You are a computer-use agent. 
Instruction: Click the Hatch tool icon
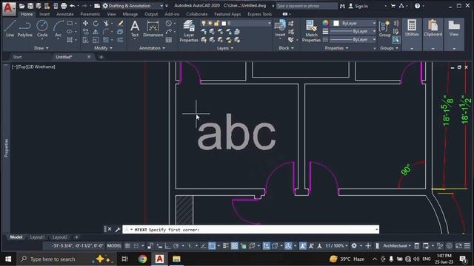70,40
